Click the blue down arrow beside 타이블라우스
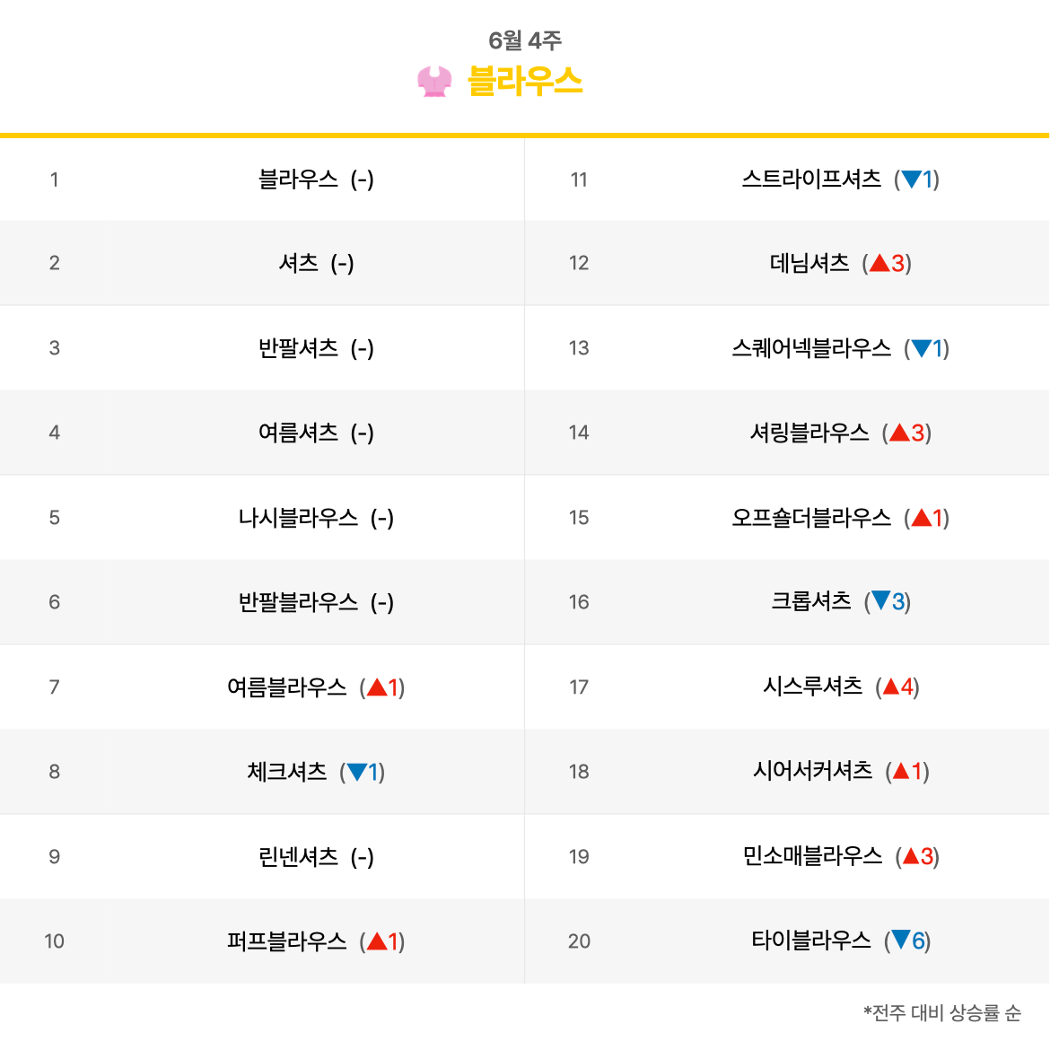 pyautogui.click(x=901, y=941)
